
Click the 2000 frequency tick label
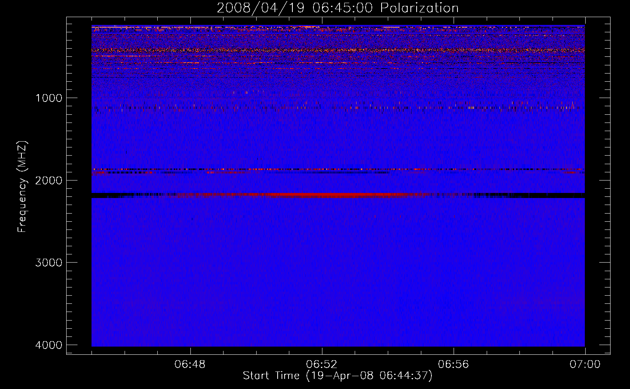(49, 180)
